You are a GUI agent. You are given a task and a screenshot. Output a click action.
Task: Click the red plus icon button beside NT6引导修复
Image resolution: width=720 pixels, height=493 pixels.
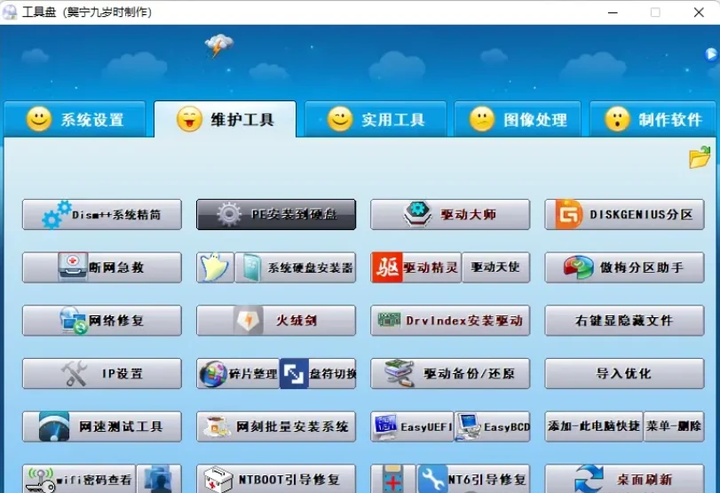click(x=392, y=479)
